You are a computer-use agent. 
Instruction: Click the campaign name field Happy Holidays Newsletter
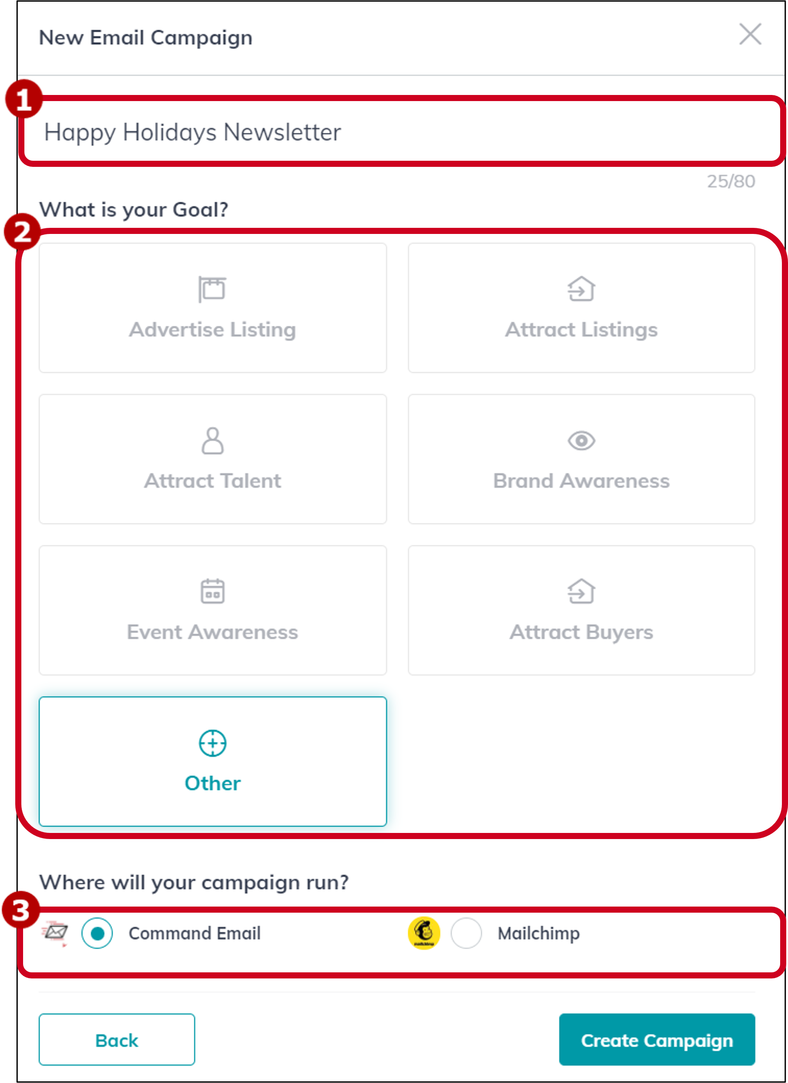pyautogui.click(x=402, y=132)
